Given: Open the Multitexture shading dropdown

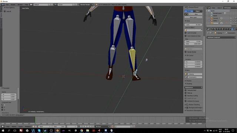Looking at the screenshot, I should pos(193,88).
